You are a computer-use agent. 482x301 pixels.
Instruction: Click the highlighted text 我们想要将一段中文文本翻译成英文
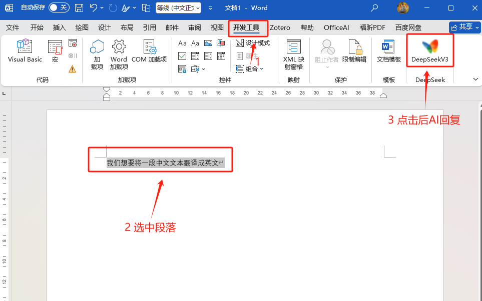[x=162, y=163]
